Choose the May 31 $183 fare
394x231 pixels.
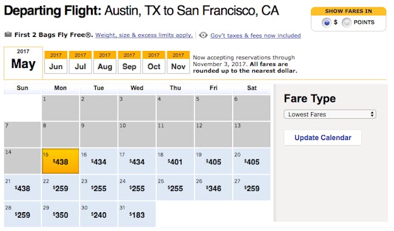click(x=137, y=214)
